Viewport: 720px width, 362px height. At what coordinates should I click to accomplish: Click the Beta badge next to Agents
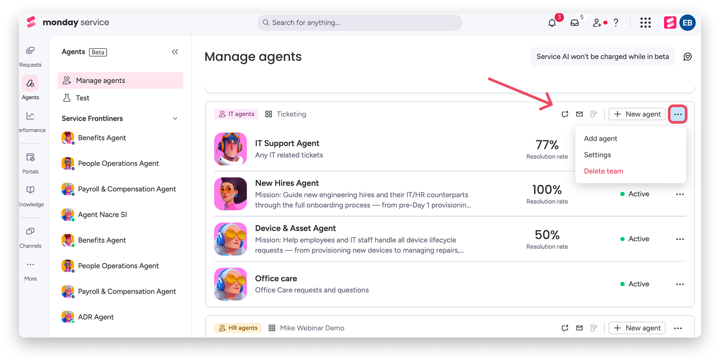pos(98,52)
